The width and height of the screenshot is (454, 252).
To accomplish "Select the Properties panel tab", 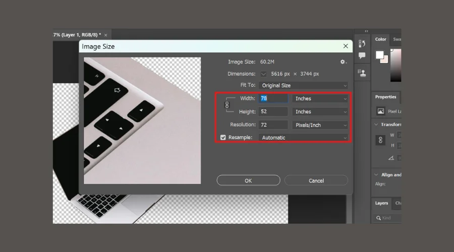I will point(386,97).
